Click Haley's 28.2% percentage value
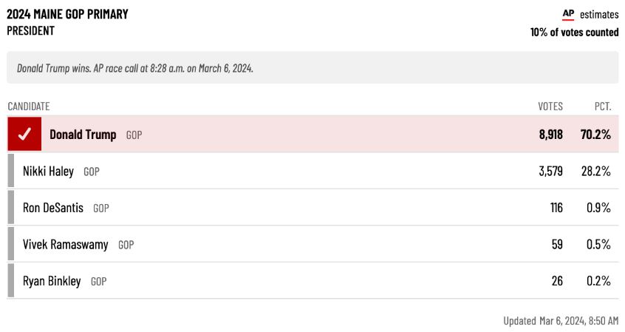Viewport: 625px width, 332px height. coord(596,172)
